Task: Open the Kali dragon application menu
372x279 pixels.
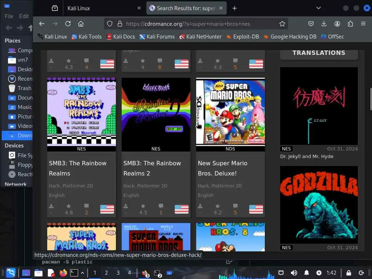Action: [11, 273]
